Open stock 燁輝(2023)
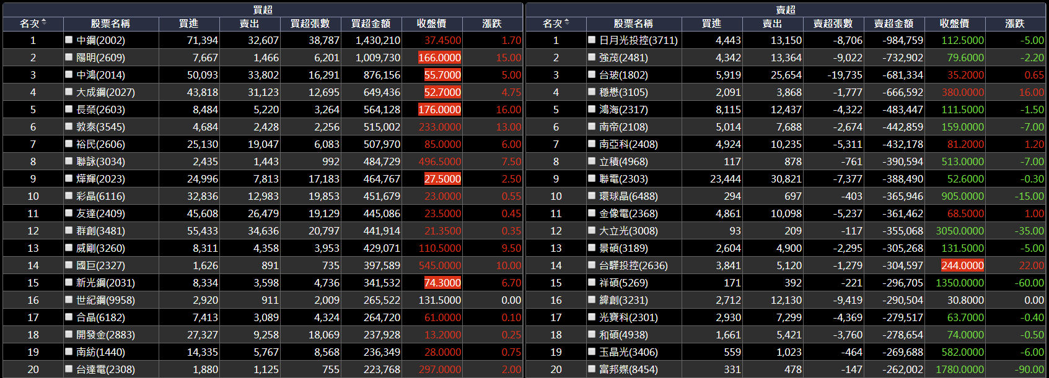1049x378 pixels. (100, 179)
